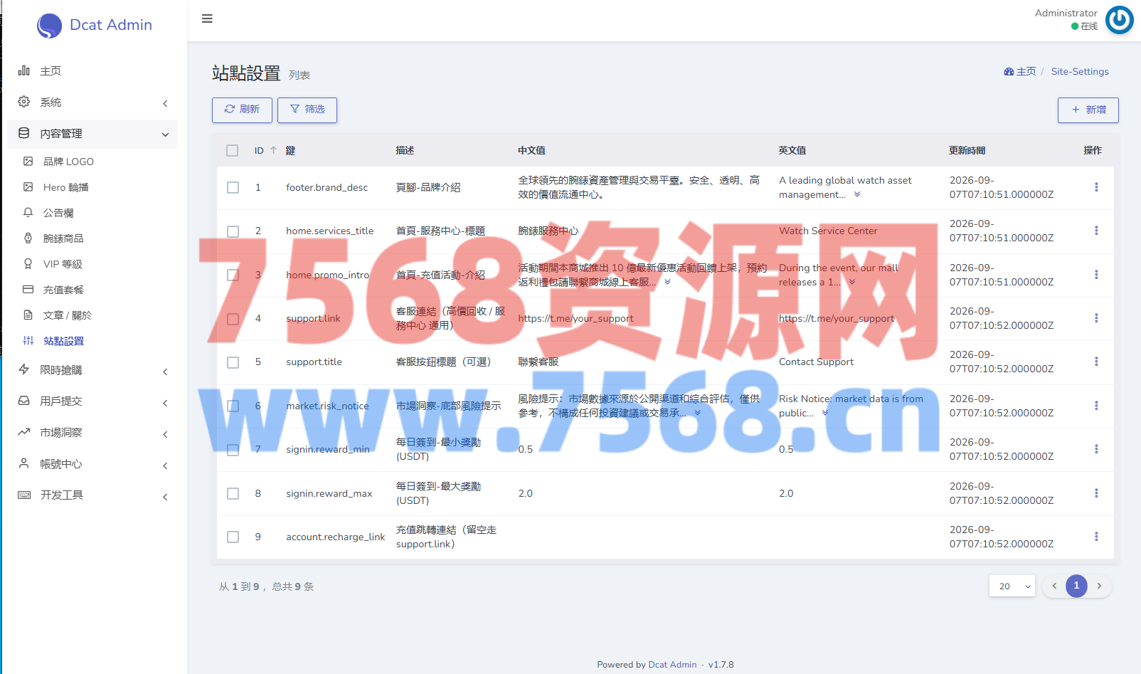This screenshot has width=1141, height=674.
Task: Select the checkbox for support.title row
Action: [233, 362]
